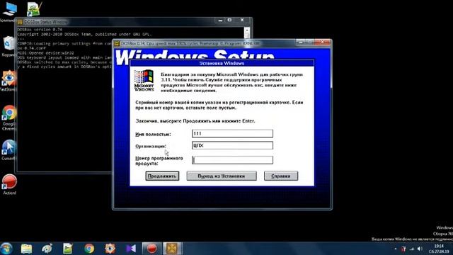This screenshot has width=453, height=255.
Task: Click the Microsoft Windows logo in dialog
Action: 144,80
